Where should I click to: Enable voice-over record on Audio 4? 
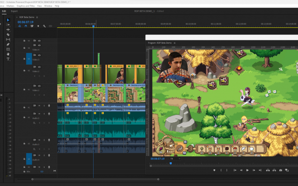(49, 155)
